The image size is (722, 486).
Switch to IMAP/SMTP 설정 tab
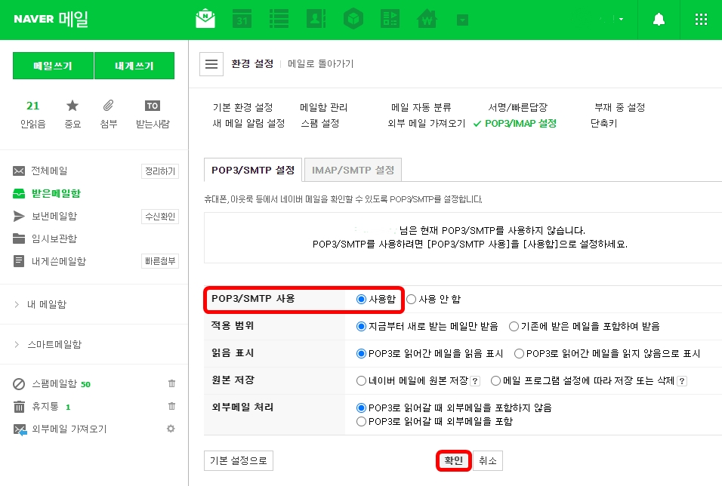[x=353, y=170]
